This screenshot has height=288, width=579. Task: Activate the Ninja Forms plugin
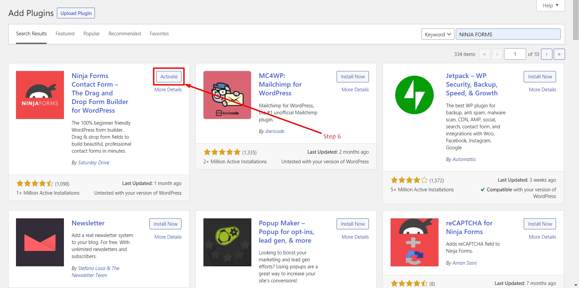point(169,77)
